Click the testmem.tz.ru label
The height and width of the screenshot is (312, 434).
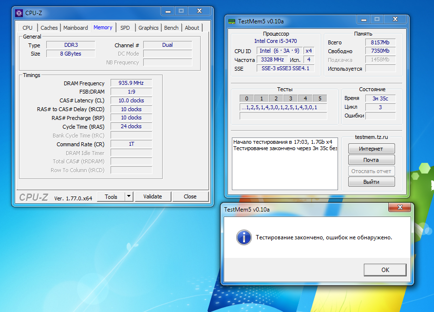371,137
